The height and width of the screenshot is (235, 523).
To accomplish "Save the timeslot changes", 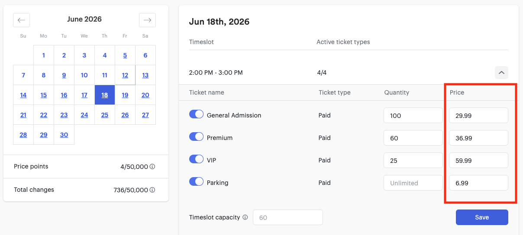I will tap(482, 217).
